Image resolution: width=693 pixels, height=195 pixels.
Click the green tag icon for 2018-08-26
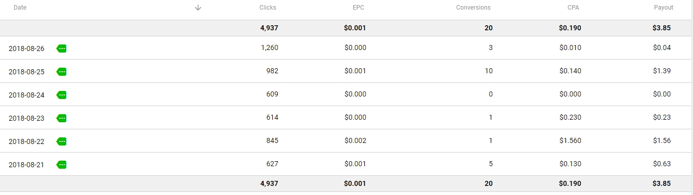pos(62,48)
